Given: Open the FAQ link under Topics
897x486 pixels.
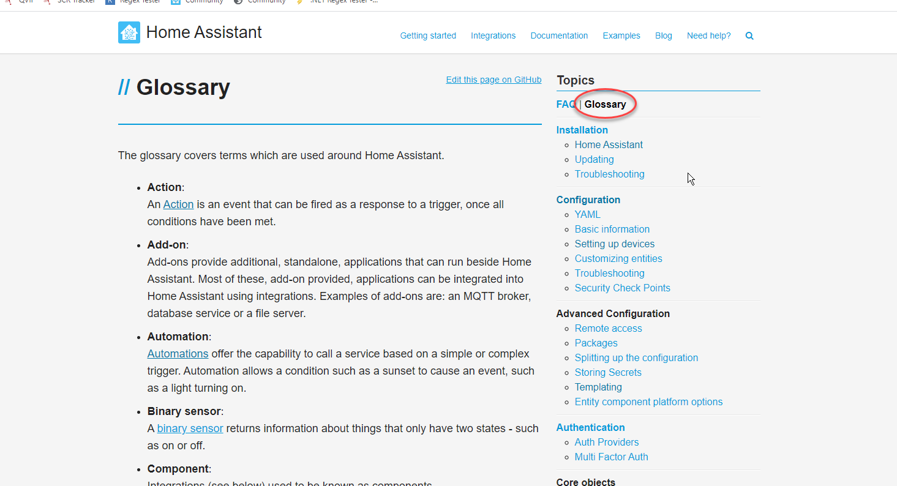Looking at the screenshot, I should 566,104.
